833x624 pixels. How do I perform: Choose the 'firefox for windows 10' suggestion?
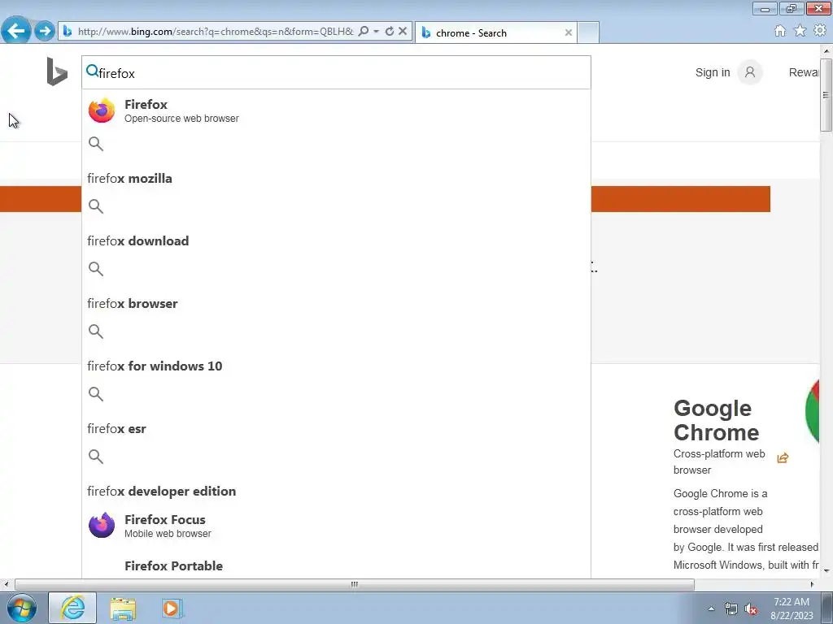click(x=155, y=366)
